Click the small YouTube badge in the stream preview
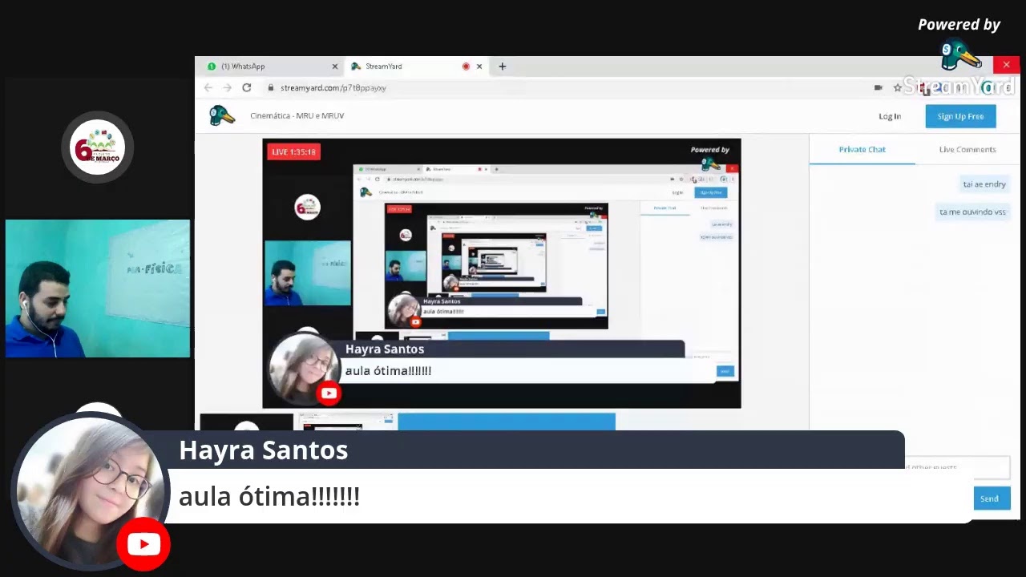 coord(329,393)
